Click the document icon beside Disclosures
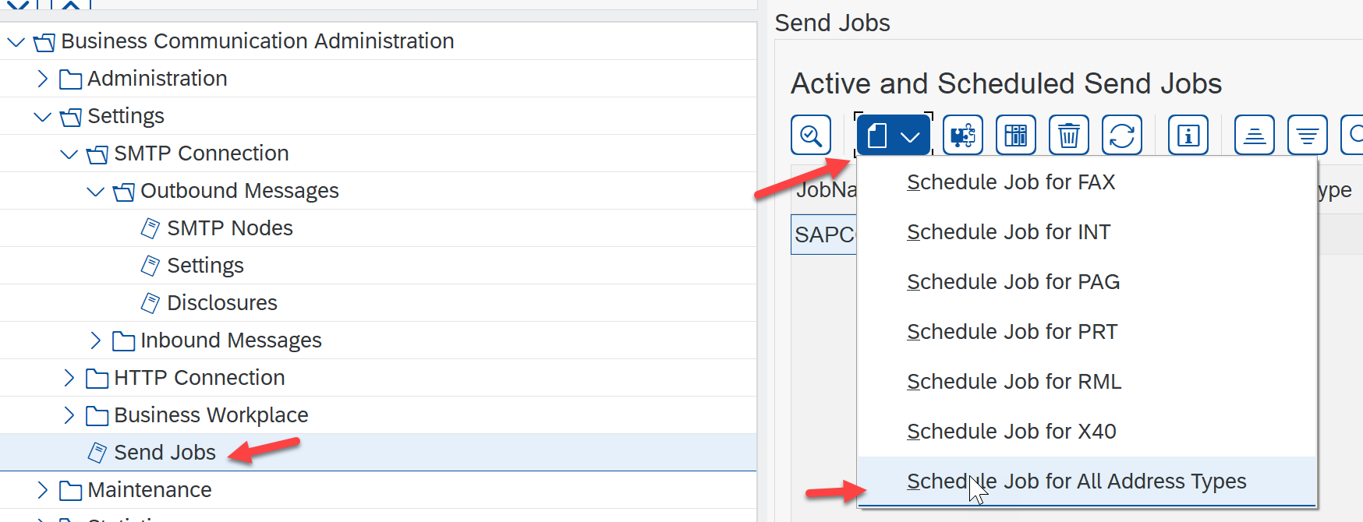 tap(150, 303)
